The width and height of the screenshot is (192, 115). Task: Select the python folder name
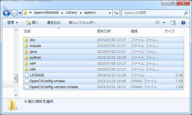35,58
